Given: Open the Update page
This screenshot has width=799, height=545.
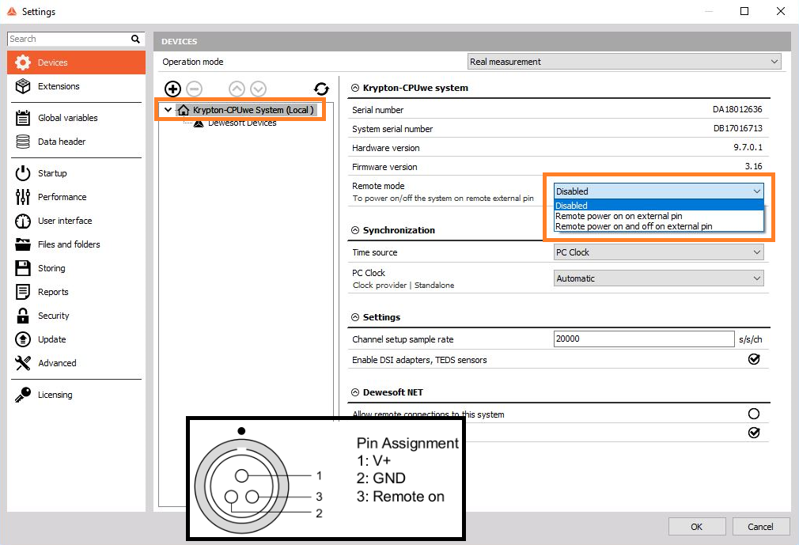Looking at the screenshot, I should coord(77,339).
